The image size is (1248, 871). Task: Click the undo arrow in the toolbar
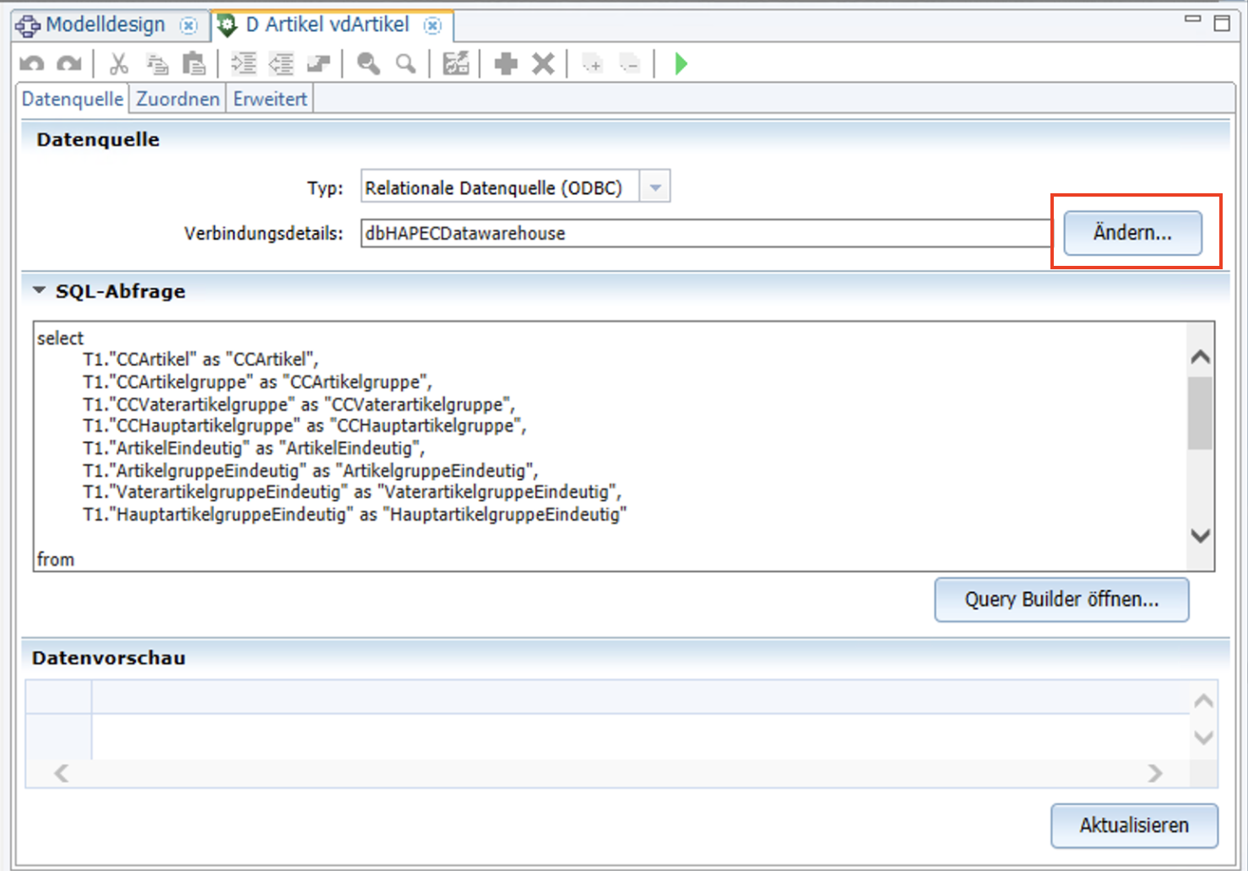tap(31, 64)
